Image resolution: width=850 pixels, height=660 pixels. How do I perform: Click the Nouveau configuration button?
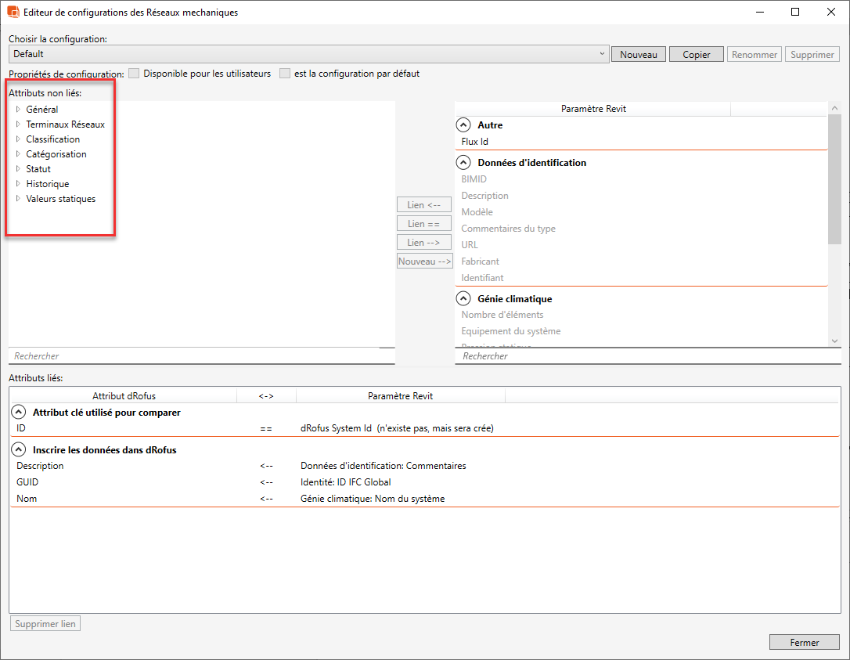(638, 55)
